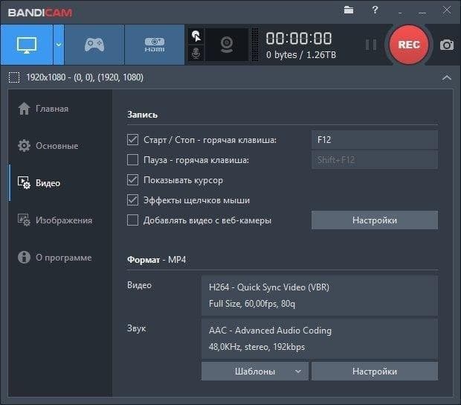The image size is (461, 405).
Task: Open format Настройки button below audio codec
Action: (375, 371)
